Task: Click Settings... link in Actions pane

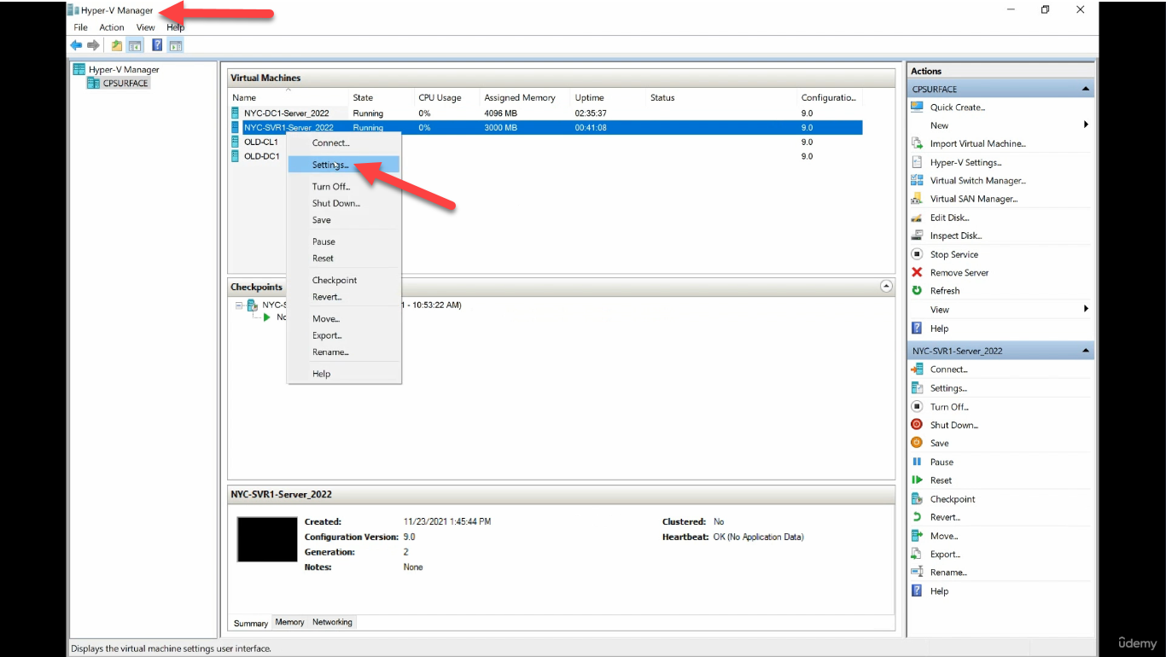Action: pos(948,388)
